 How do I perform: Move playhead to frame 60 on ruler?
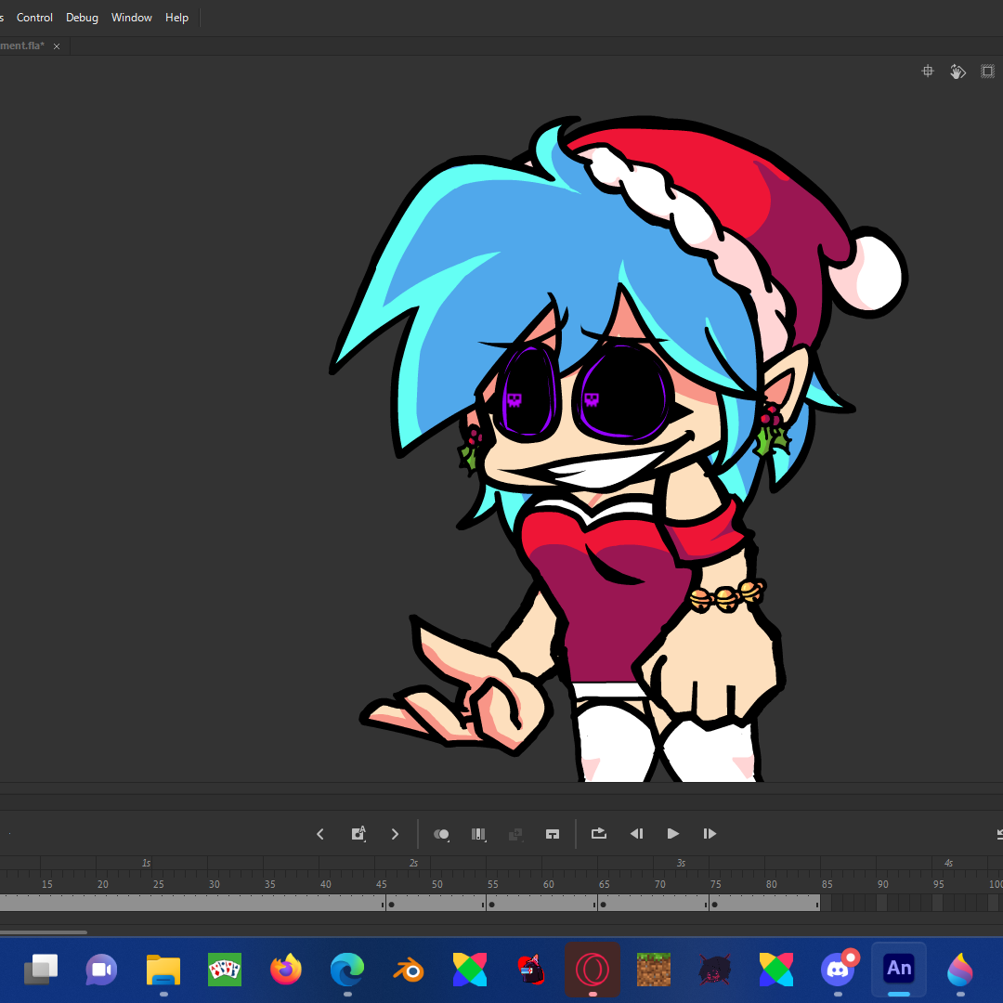(x=548, y=884)
